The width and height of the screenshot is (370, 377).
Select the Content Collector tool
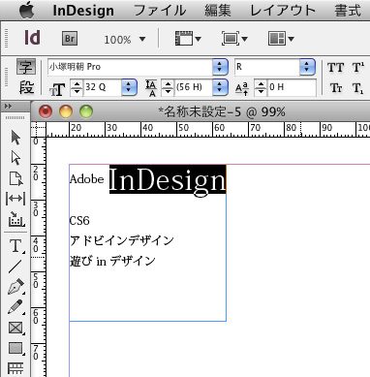(16, 219)
